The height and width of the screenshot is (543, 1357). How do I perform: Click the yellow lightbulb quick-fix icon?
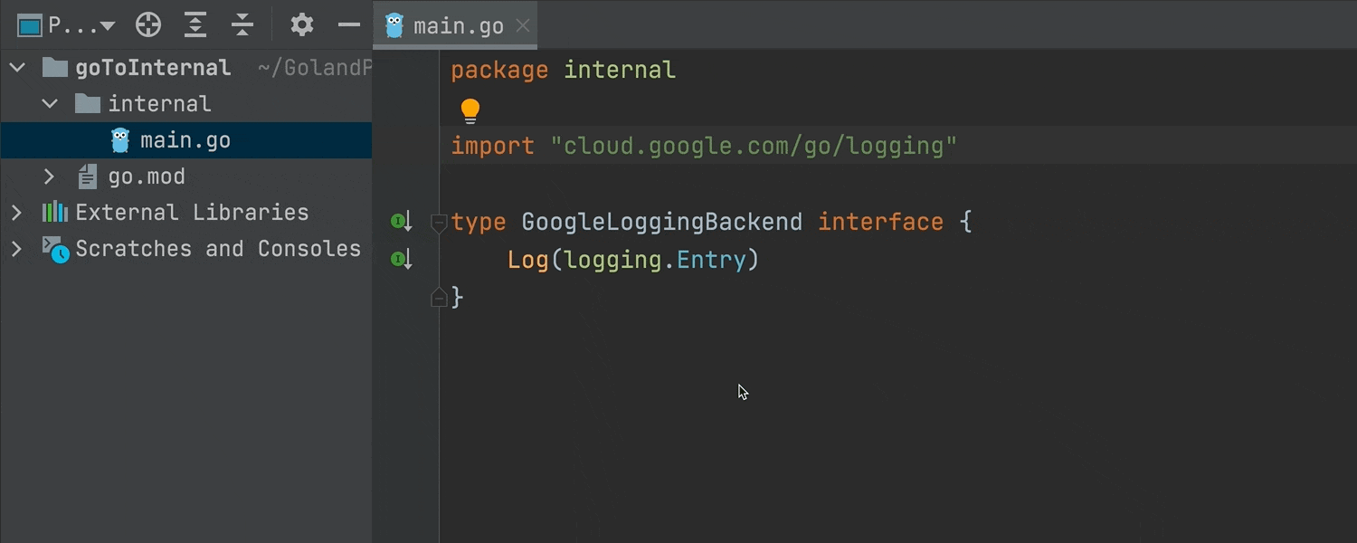(x=470, y=111)
